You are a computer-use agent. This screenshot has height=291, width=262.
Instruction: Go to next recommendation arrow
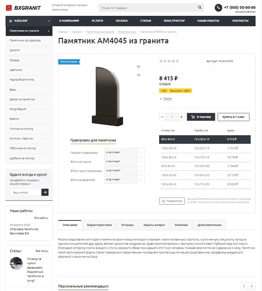(x=252, y=286)
